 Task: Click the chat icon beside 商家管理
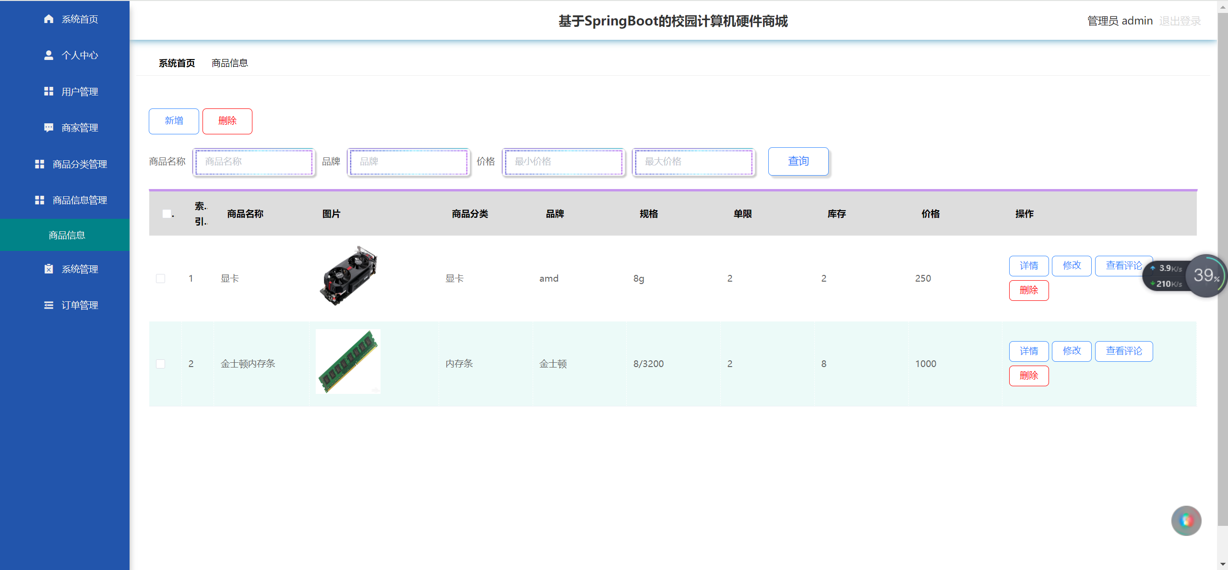pos(48,128)
